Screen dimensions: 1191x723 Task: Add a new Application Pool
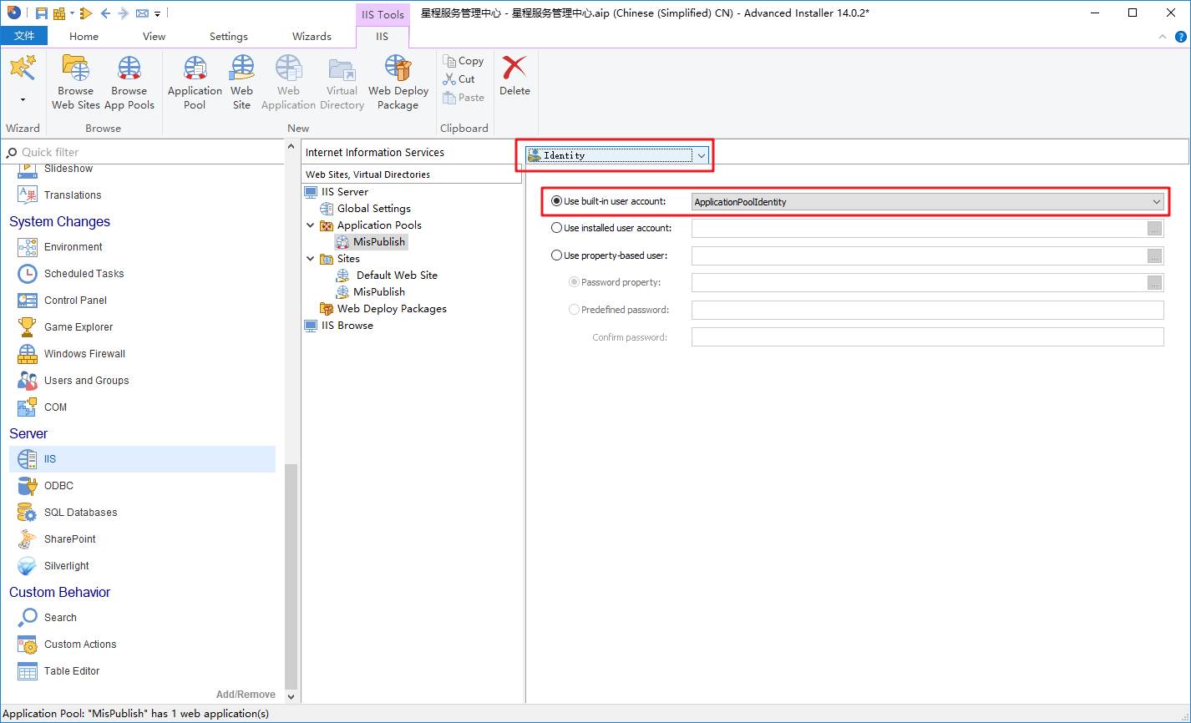pos(195,83)
